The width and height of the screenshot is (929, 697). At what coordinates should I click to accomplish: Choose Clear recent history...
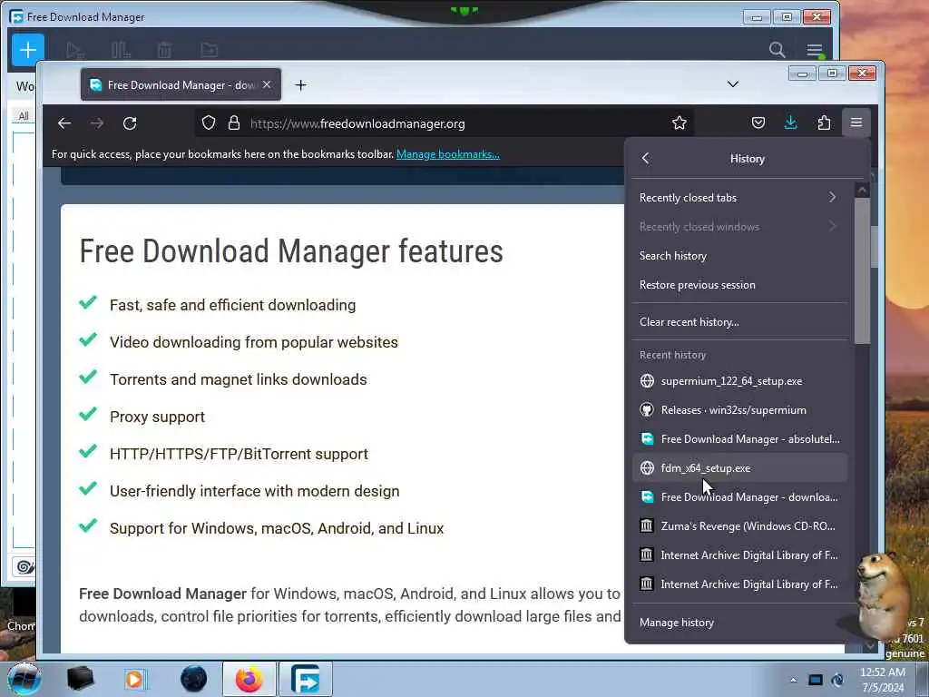click(x=738, y=322)
